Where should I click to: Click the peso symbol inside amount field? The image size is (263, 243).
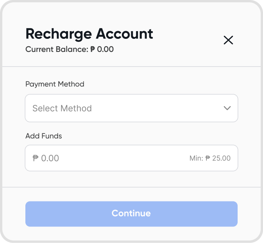pos(35,158)
